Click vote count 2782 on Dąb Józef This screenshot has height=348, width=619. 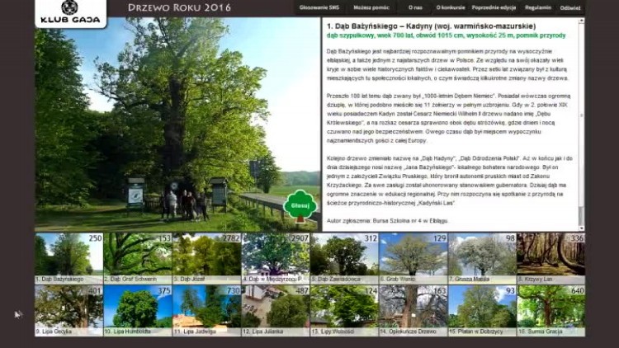click(231, 238)
